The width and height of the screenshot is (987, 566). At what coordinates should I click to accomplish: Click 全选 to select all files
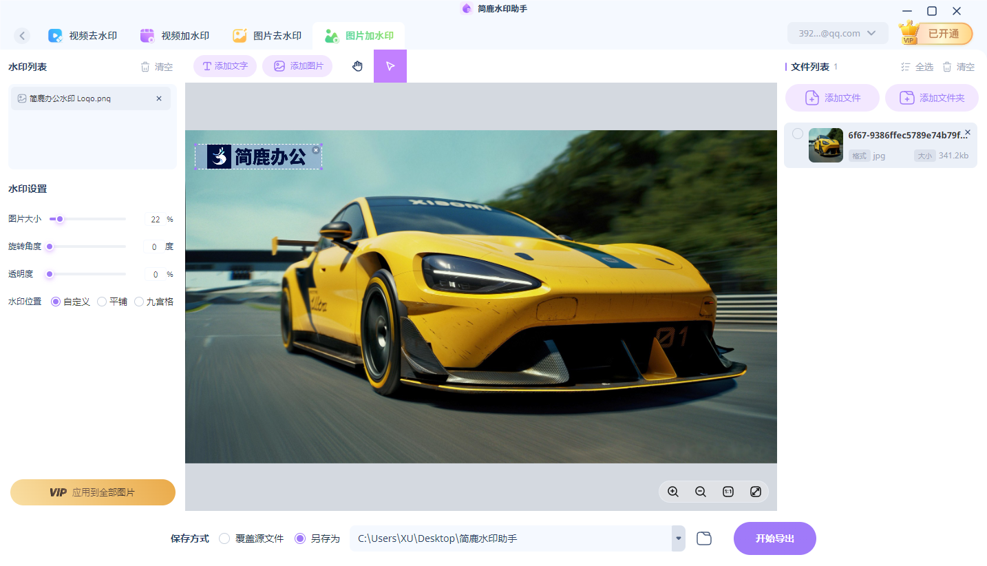pyautogui.click(x=917, y=66)
